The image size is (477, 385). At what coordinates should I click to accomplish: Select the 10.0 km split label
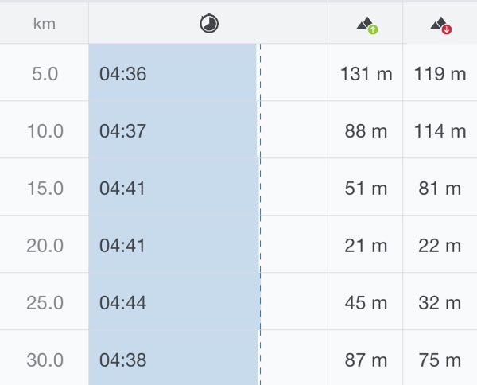pyautogui.click(x=45, y=131)
